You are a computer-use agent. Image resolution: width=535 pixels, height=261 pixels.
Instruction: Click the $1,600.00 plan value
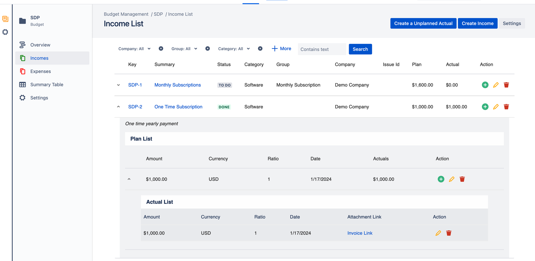tap(422, 85)
